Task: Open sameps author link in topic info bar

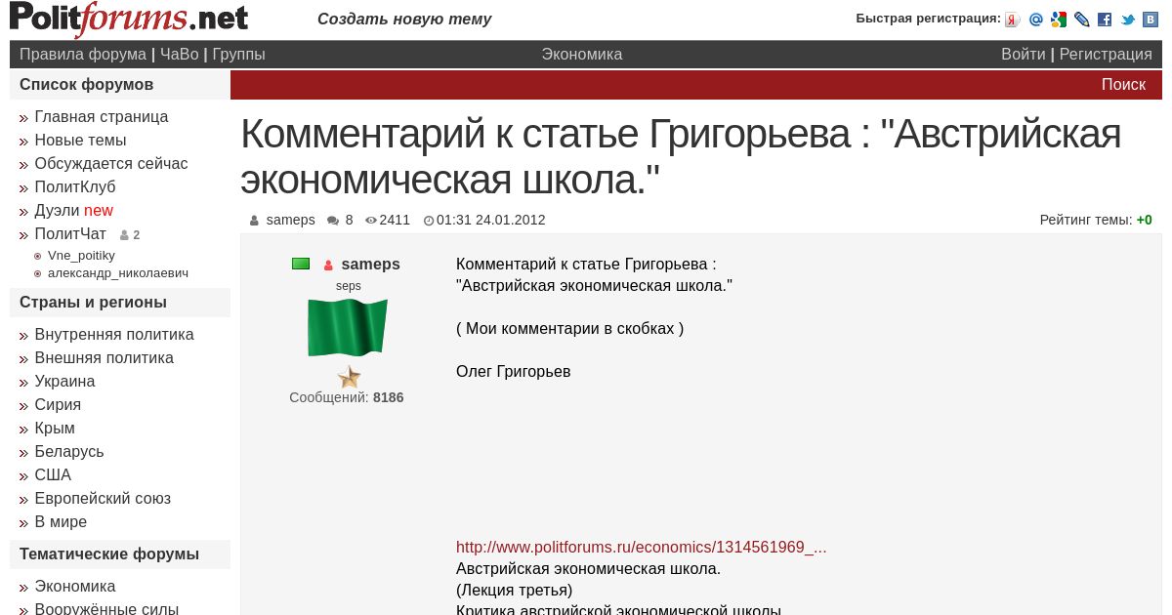Action: (x=291, y=221)
